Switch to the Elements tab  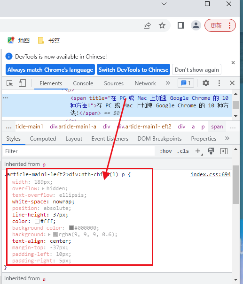pyautogui.click(x=51, y=83)
